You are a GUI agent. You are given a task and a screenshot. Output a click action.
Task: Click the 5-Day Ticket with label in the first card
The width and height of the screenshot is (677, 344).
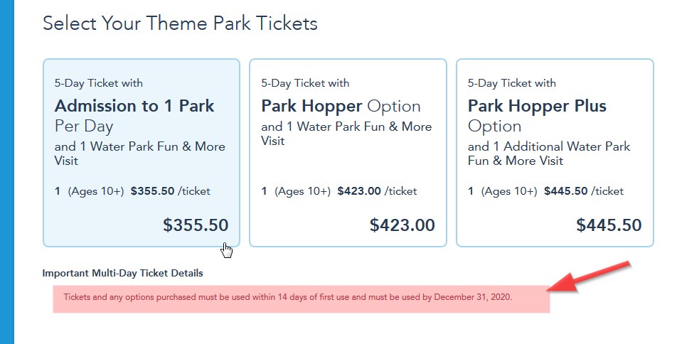pyautogui.click(x=98, y=83)
